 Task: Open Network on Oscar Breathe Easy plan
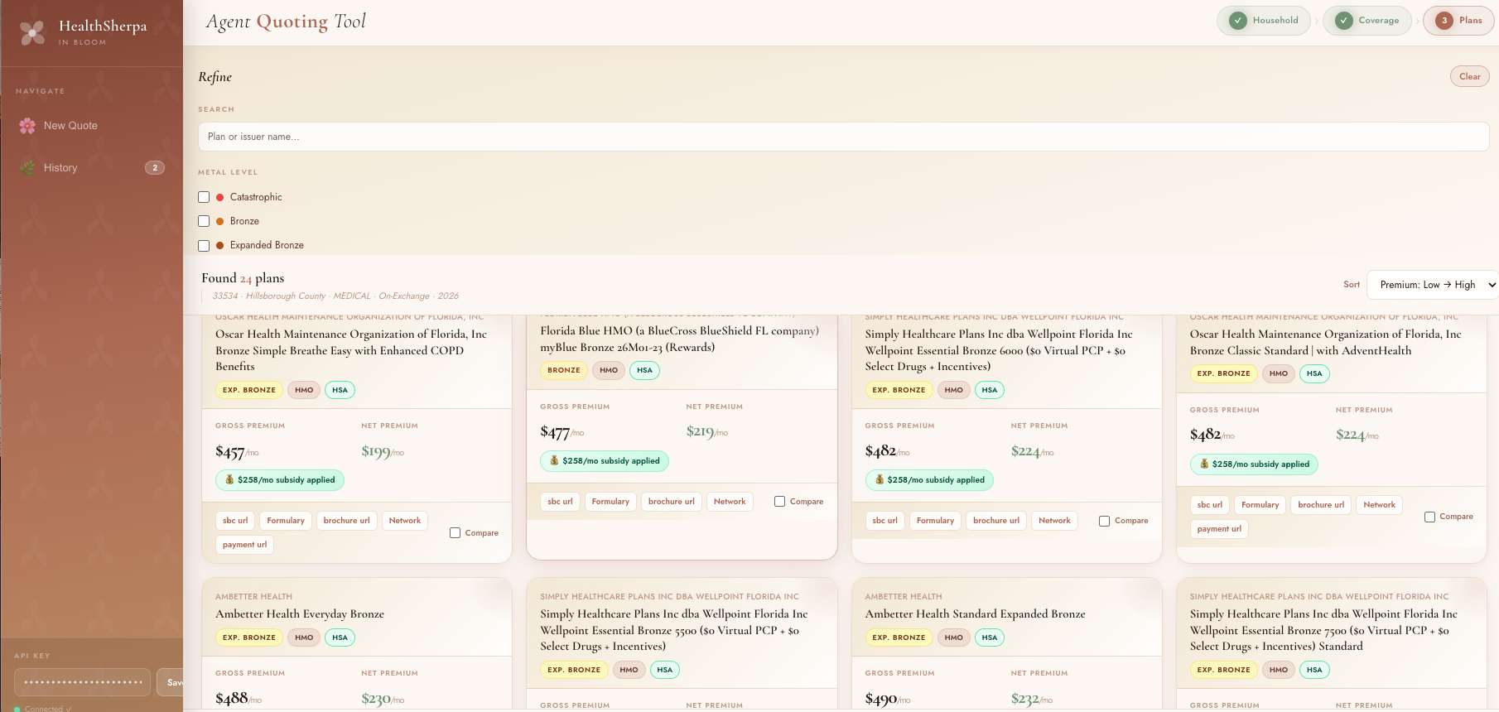[x=405, y=521]
